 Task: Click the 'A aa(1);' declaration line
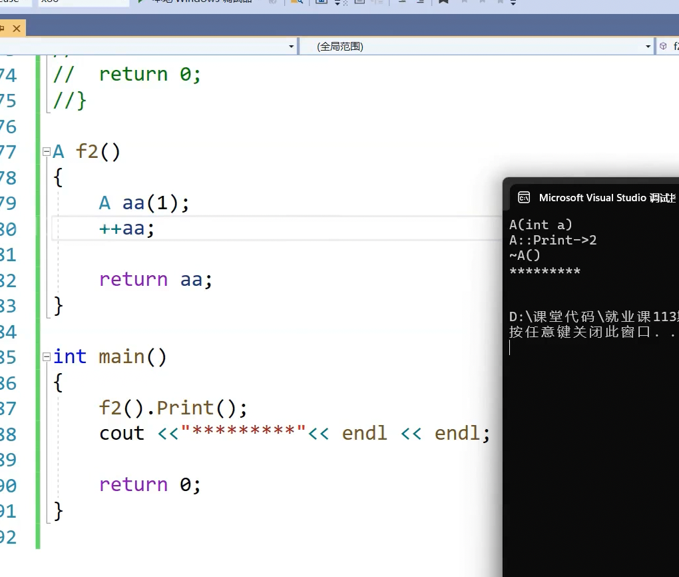(x=144, y=203)
